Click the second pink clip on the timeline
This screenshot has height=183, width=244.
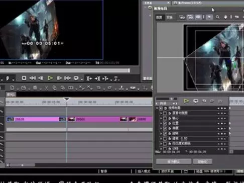97,119
